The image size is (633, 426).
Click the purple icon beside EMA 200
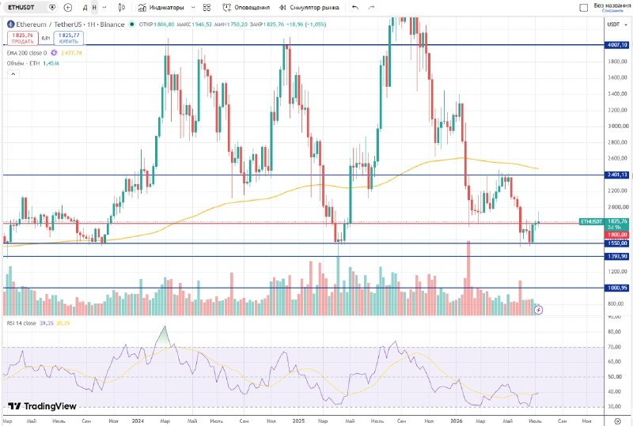click(54, 53)
